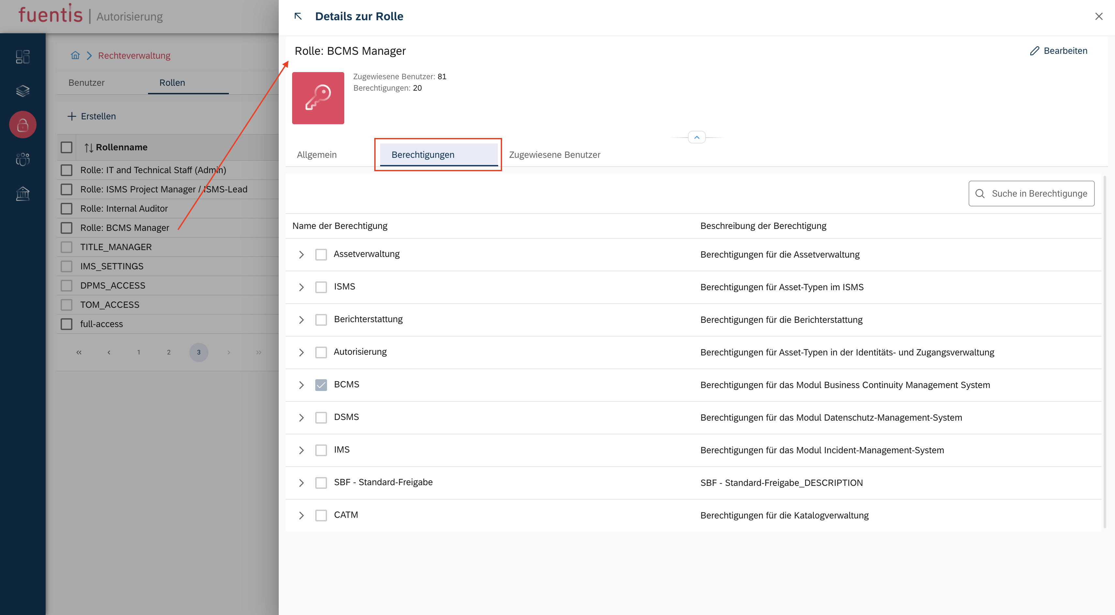Click the Erstellen create button
Viewport: 1115px width, 615px height.
92,116
